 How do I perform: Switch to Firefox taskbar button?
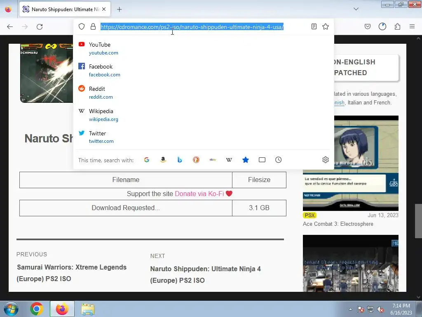coord(62,309)
